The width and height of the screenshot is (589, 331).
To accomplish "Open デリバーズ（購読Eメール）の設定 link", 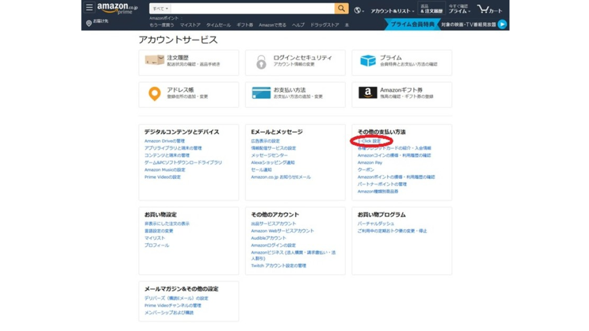I will (x=176, y=298).
